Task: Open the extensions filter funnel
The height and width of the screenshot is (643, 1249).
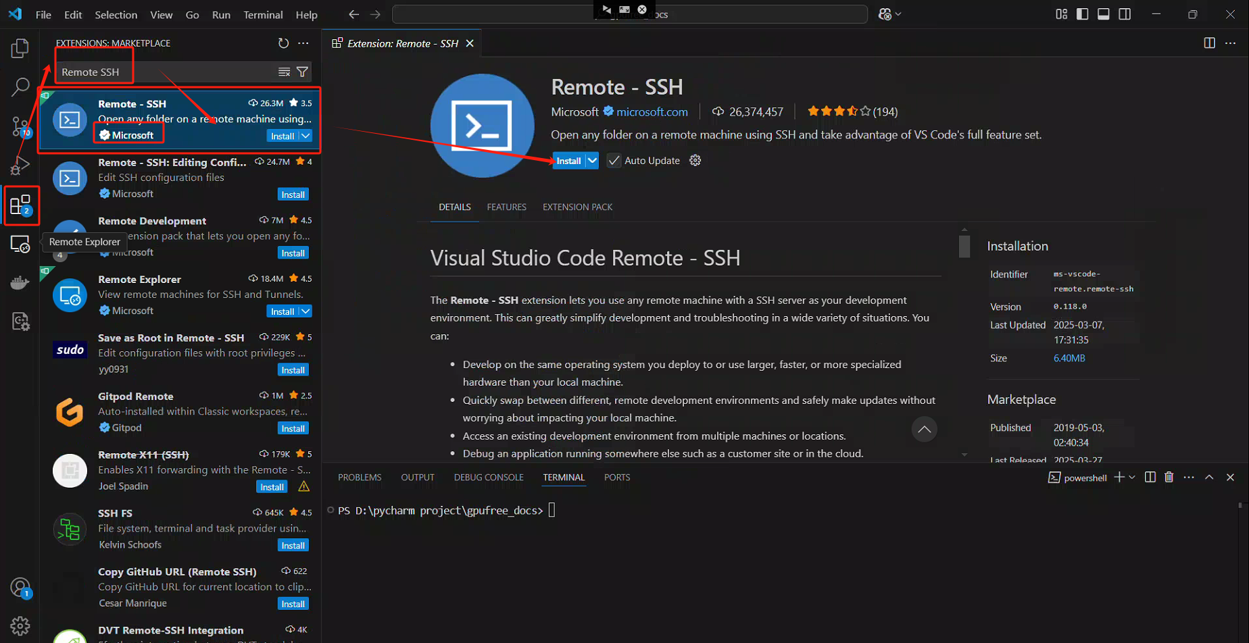Action: pos(303,72)
